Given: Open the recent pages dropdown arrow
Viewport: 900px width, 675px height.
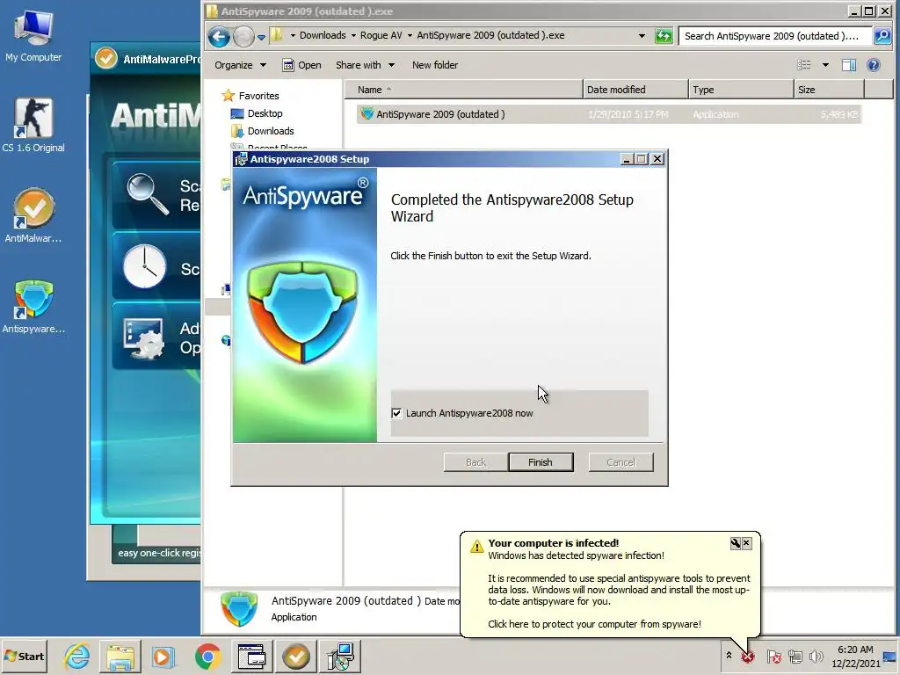Looking at the screenshot, I should click(x=261, y=37).
